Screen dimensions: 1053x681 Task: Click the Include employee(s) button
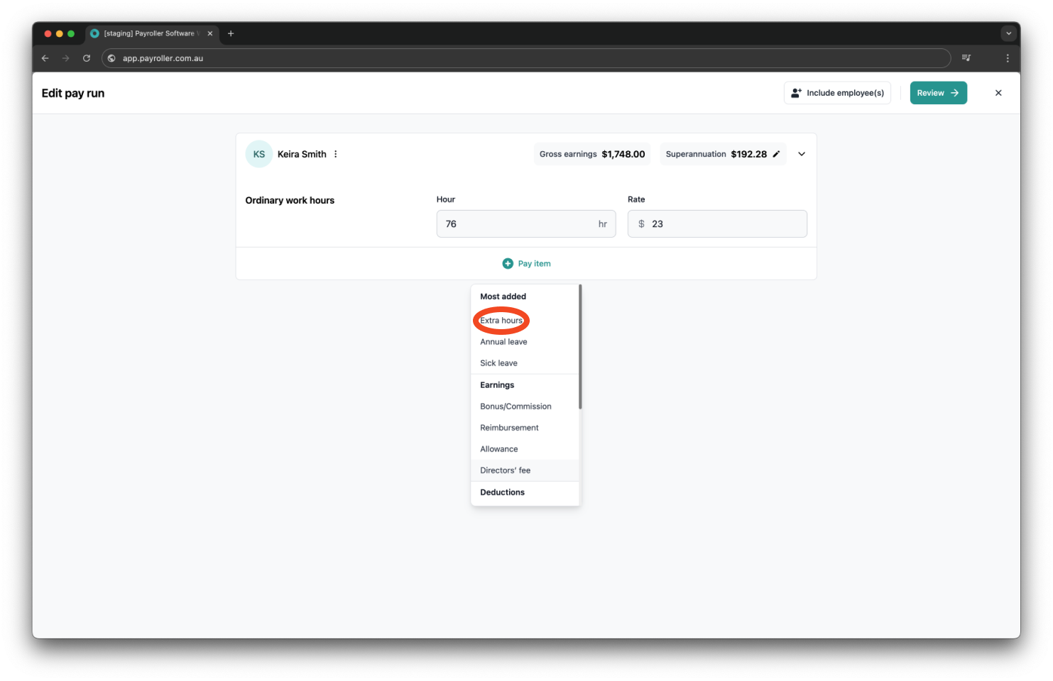837,93
